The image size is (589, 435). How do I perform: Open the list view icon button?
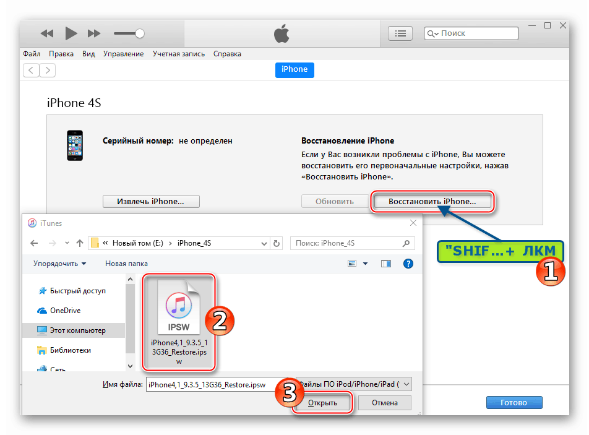pyautogui.click(x=400, y=33)
